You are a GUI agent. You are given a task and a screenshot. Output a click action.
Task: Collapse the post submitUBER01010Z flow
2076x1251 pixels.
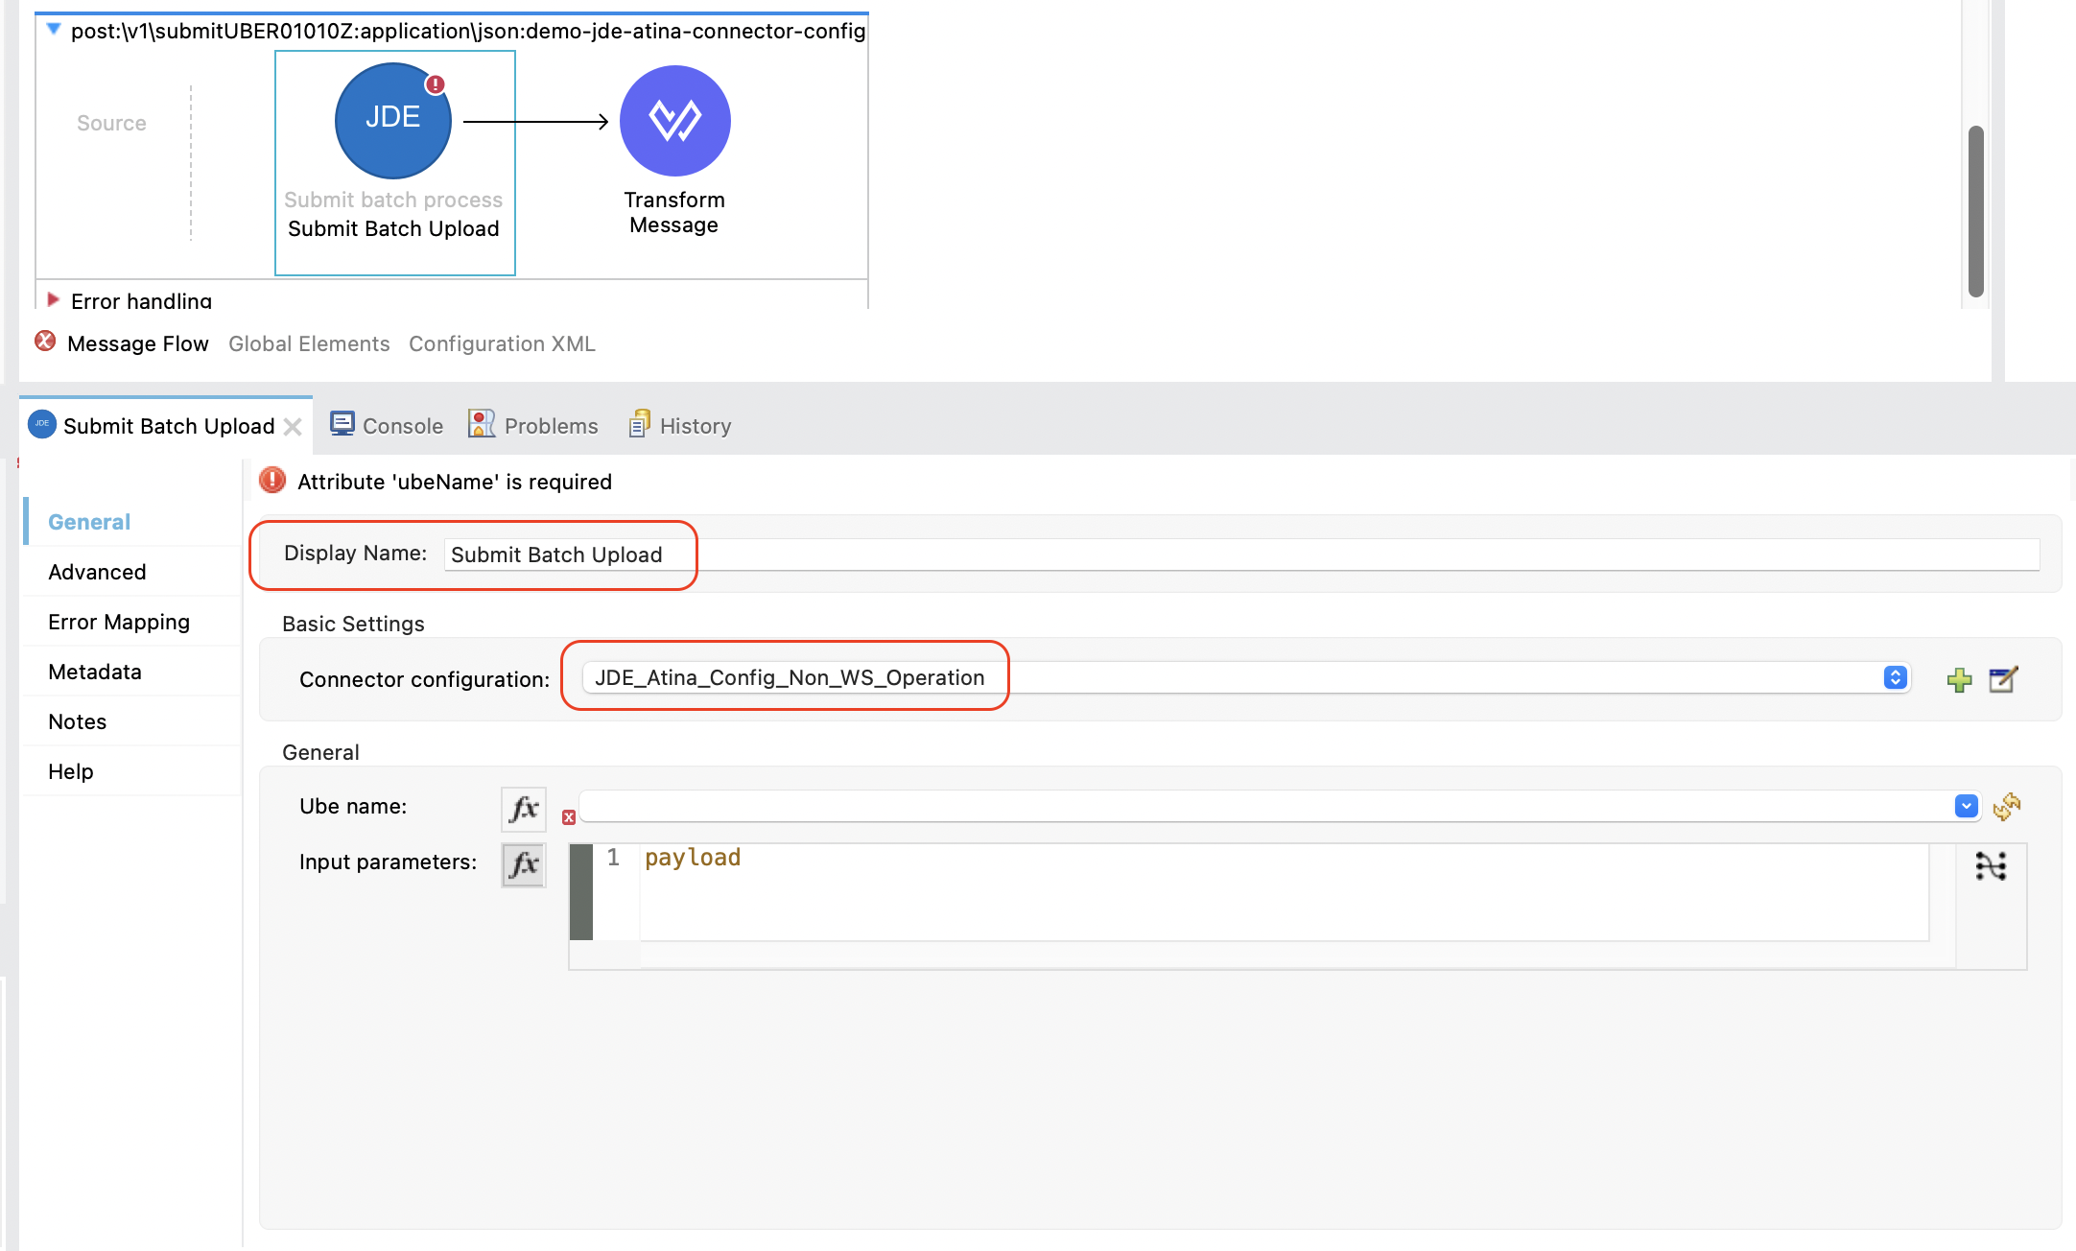point(54,30)
